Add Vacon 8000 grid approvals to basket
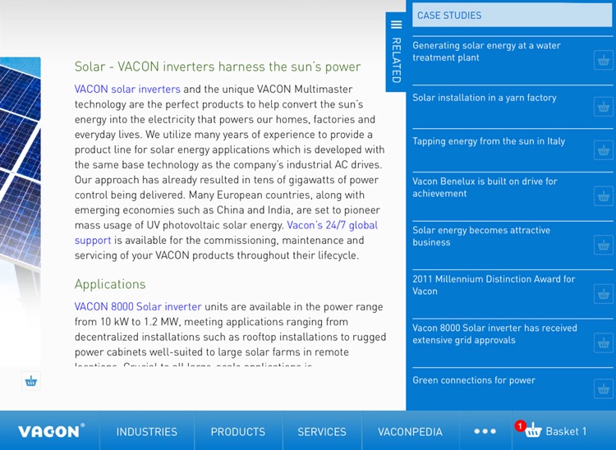616x450 pixels. [604, 343]
